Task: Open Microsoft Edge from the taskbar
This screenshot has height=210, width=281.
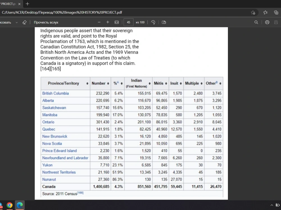Action: point(20,205)
